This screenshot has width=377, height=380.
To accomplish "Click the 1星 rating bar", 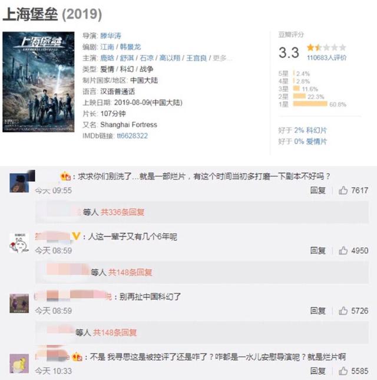I will [310, 104].
